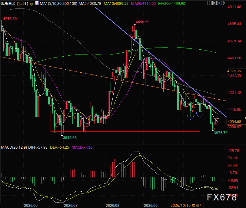Click the 3998.97 price axis value
Viewport: 246px width, 208px height.
click(x=234, y=127)
